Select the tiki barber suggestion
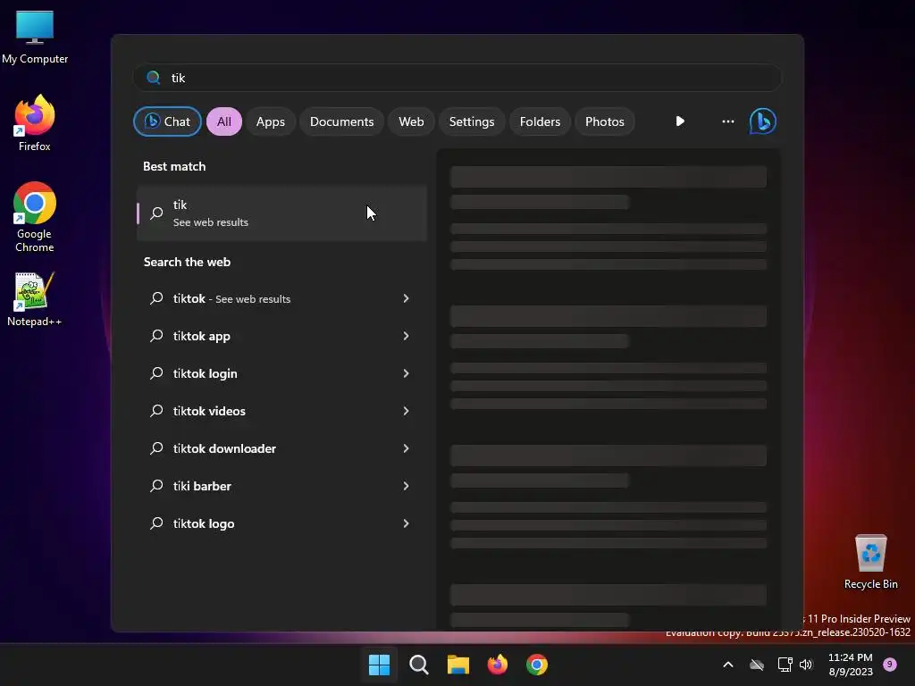915x686 pixels. 281,486
